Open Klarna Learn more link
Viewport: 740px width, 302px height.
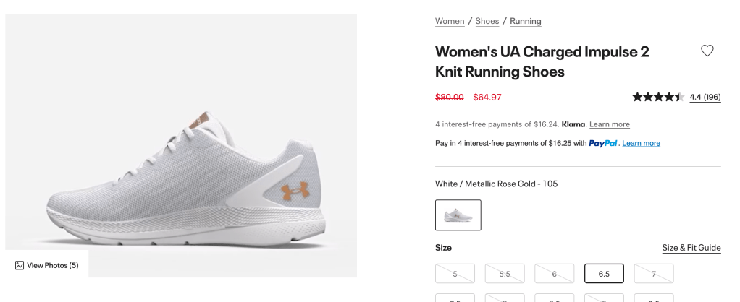point(610,124)
